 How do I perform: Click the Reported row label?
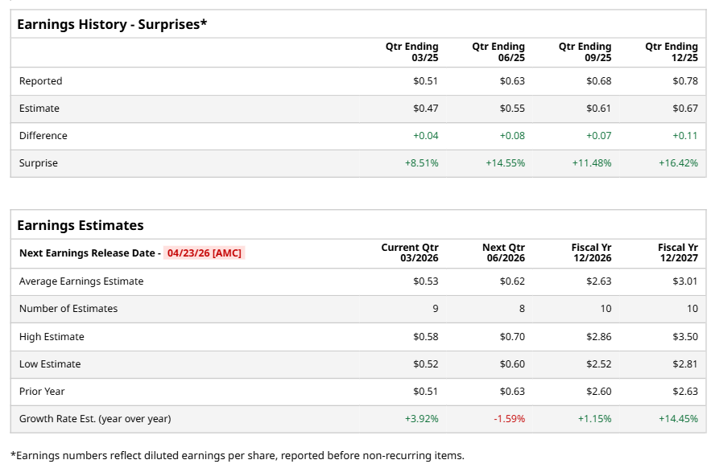coord(41,81)
